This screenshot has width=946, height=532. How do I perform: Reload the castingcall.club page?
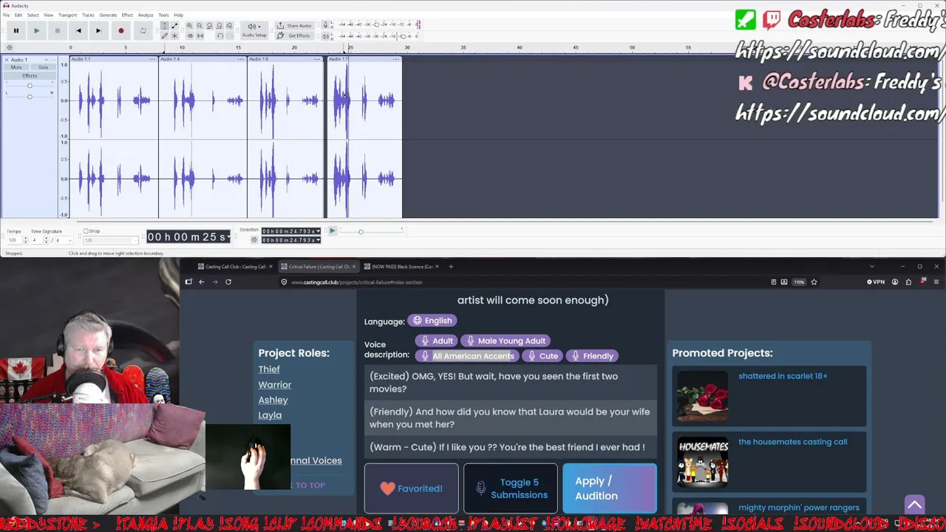click(228, 282)
